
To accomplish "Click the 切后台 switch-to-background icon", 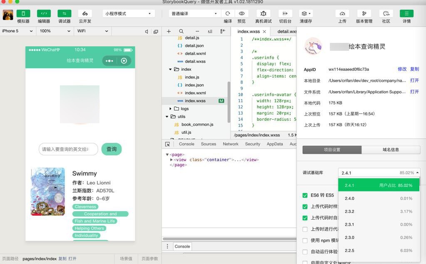I will coord(285,13).
